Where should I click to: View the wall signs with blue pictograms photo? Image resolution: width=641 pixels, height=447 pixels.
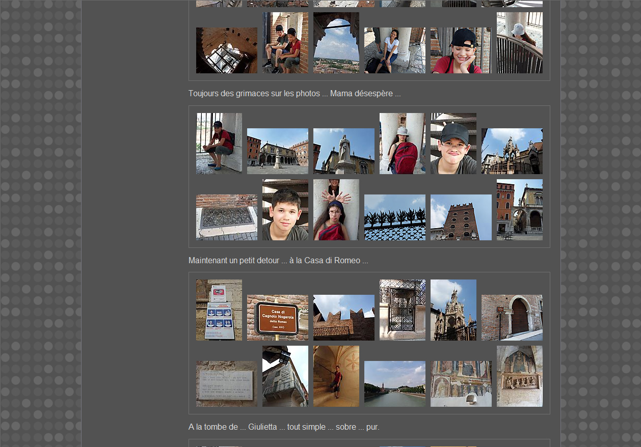(x=219, y=310)
